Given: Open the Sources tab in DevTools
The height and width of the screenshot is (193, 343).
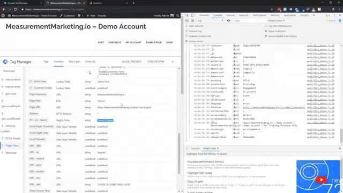Looking at the screenshot, I should coord(230,16).
